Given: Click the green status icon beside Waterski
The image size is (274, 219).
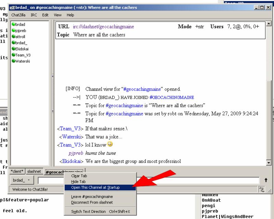Looking at the screenshot, I should coord(13,61).
